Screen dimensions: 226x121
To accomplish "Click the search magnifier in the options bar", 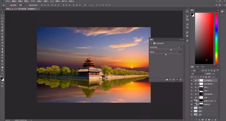I will (x=216, y=5).
